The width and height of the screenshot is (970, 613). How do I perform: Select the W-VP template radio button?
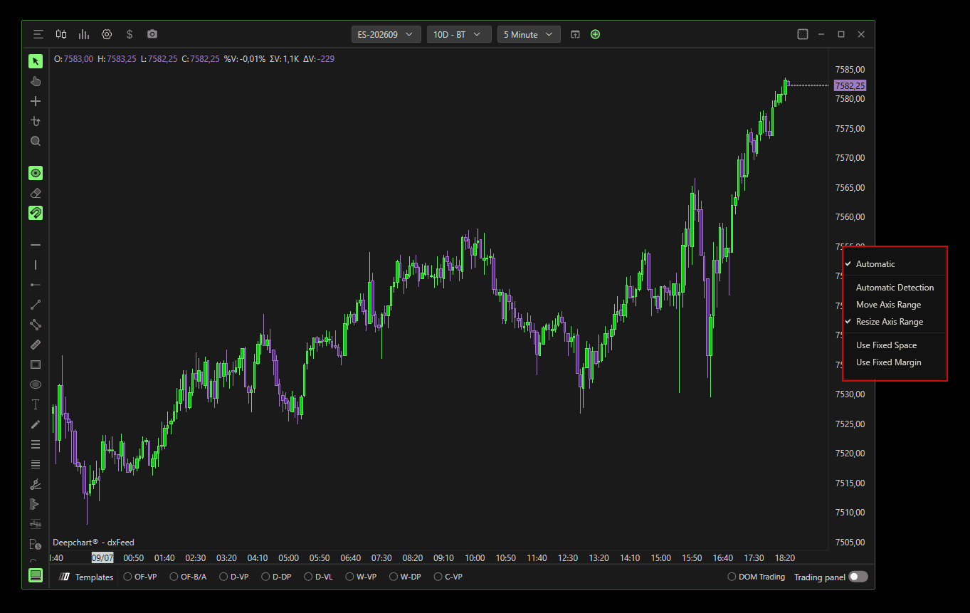350,577
